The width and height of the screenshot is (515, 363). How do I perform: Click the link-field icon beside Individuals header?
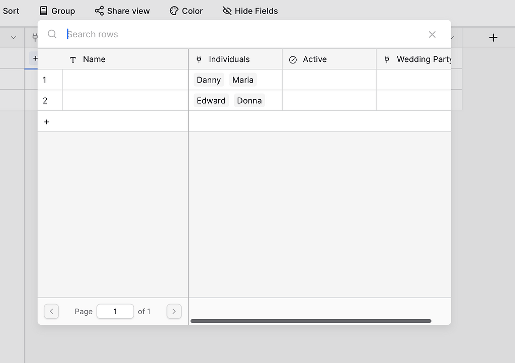(x=200, y=59)
